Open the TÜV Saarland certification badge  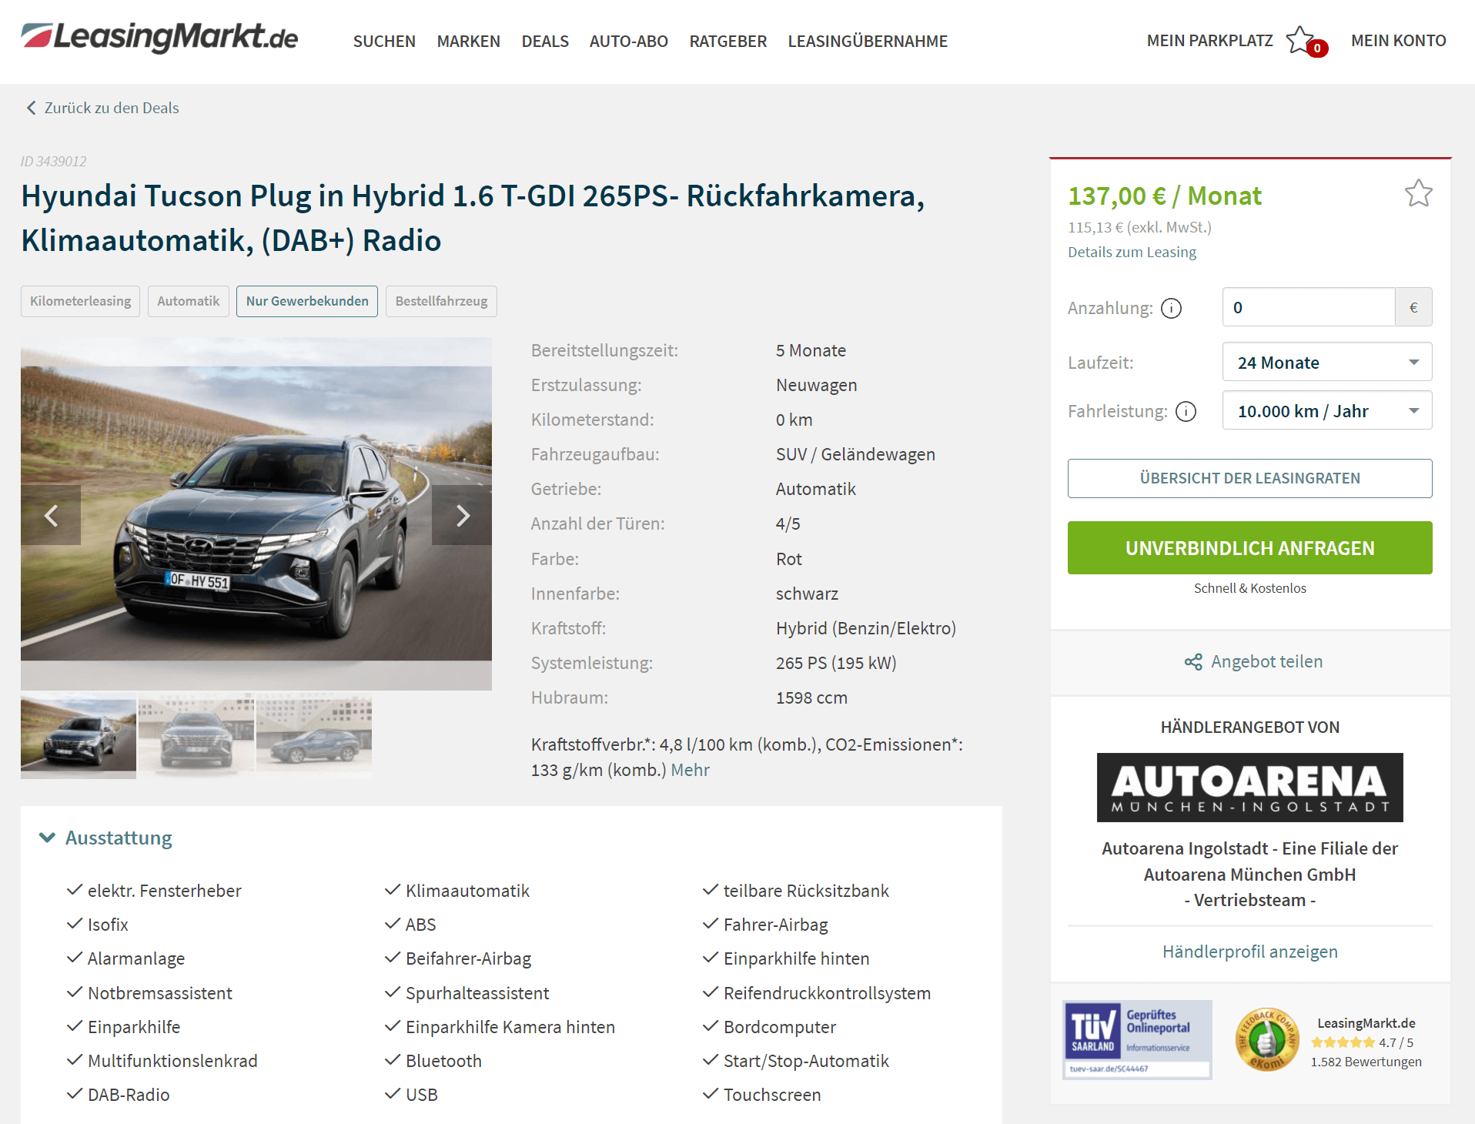[x=1137, y=1039]
